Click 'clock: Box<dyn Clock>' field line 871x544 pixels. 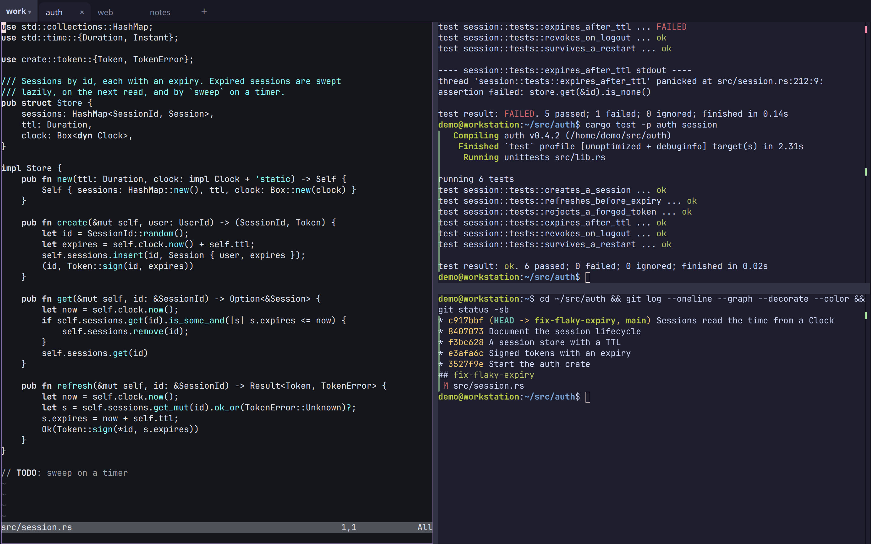point(77,136)
